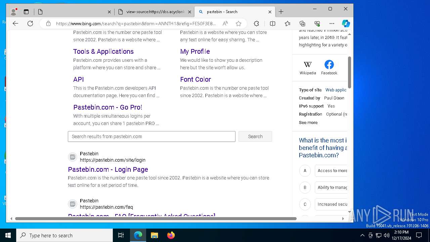The height and width of the screenshot is (242, 430).
Task: Open the Tools & Applications link
Action: (x=103, y=51)
